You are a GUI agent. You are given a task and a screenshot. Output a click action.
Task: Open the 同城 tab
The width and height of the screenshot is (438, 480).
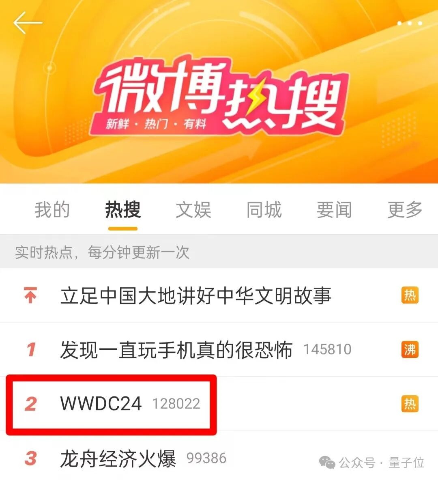pos(264,210)
